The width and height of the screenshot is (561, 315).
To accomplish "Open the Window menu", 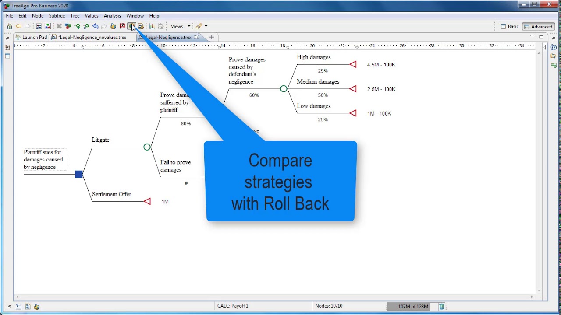I will coord(135,16).
